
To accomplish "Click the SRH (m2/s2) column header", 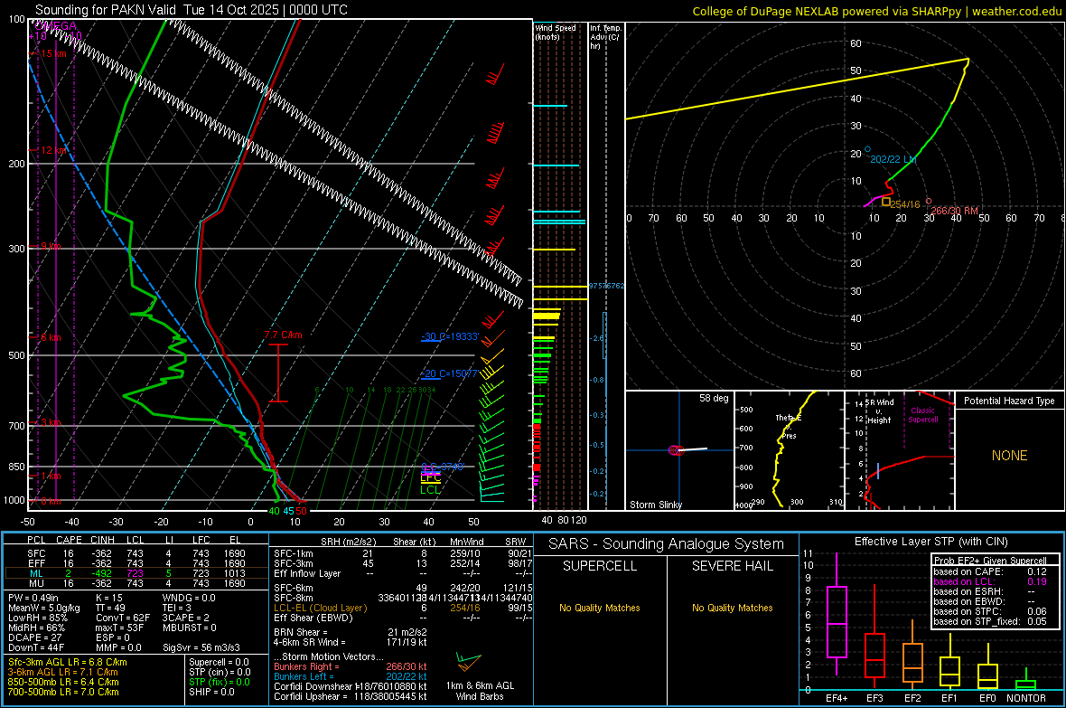I will (348, 542).
